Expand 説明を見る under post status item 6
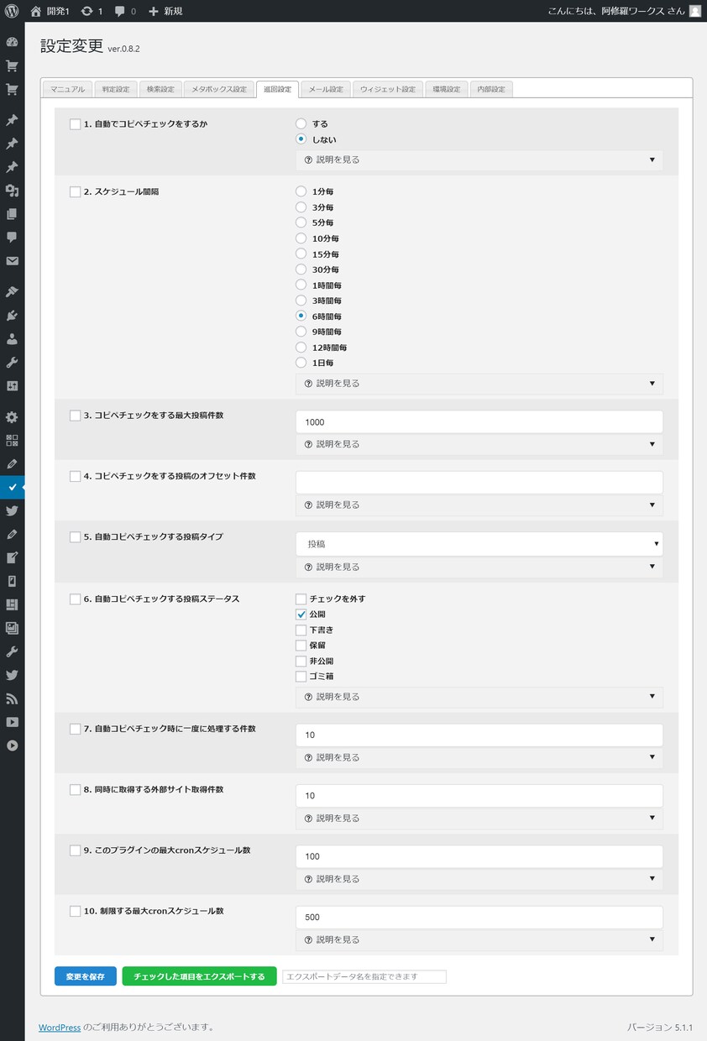 pyautogui.click(x=479, y=697)
